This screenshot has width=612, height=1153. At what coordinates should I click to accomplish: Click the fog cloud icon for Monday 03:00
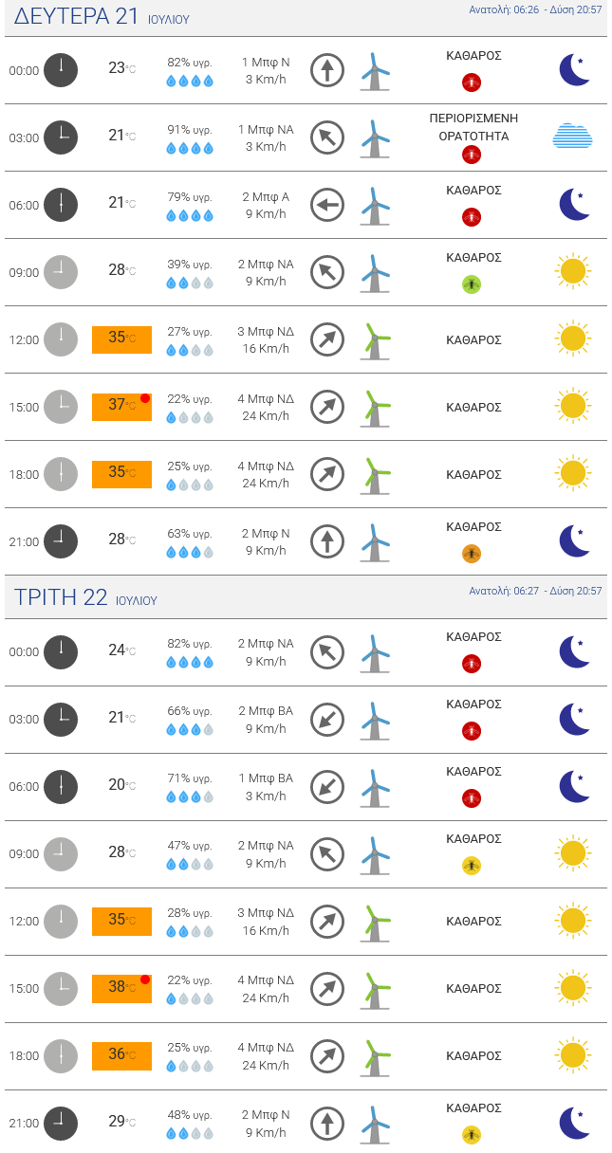[572, 137]
